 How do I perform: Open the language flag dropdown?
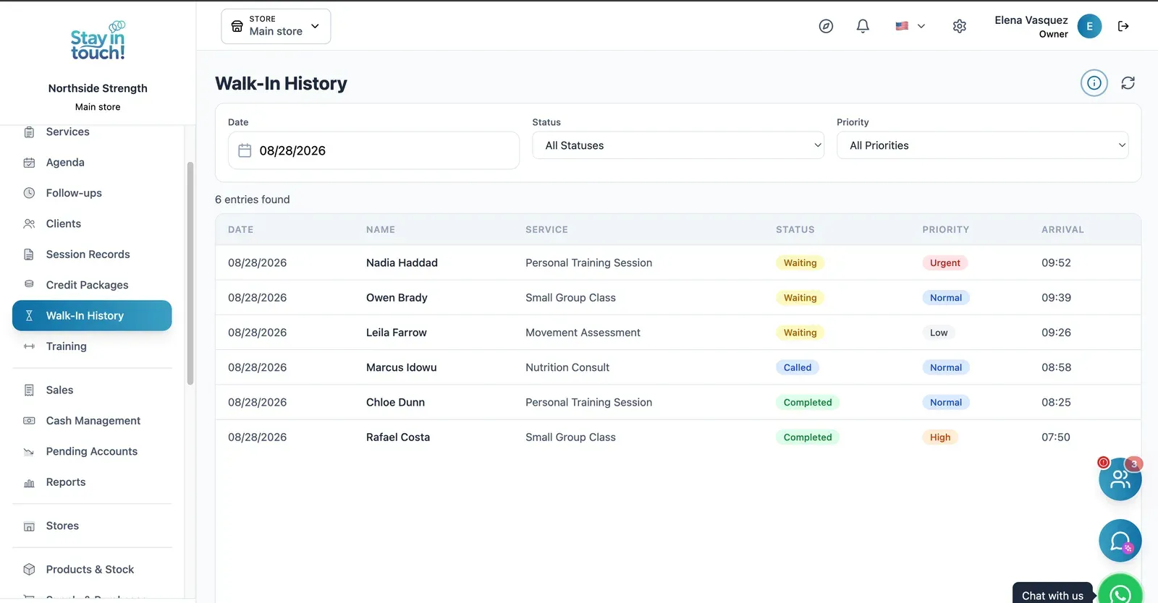coord(910,26)
